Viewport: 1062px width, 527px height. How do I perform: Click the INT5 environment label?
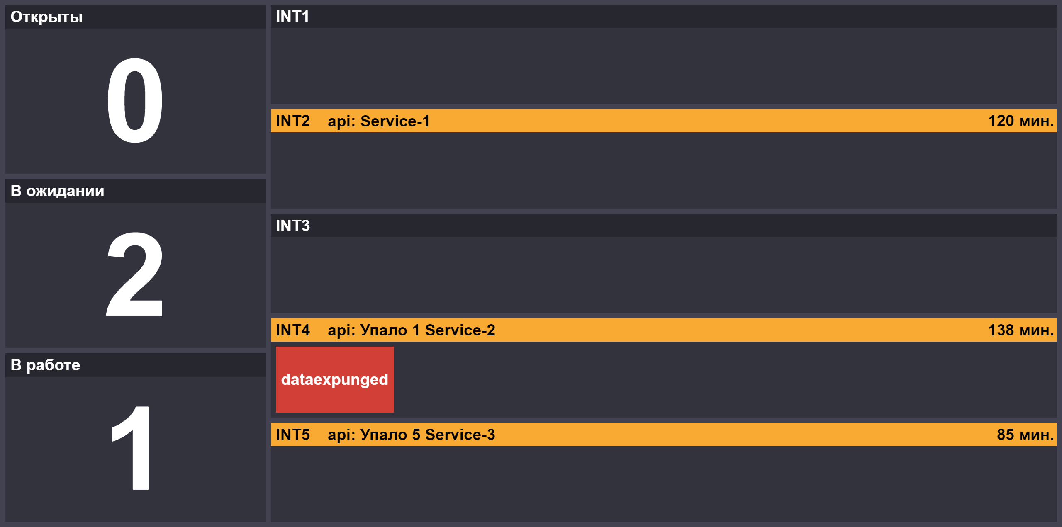293,435
